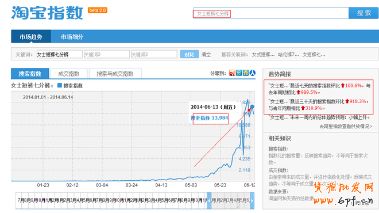Click the right handle of timeline range

(252, 201)
